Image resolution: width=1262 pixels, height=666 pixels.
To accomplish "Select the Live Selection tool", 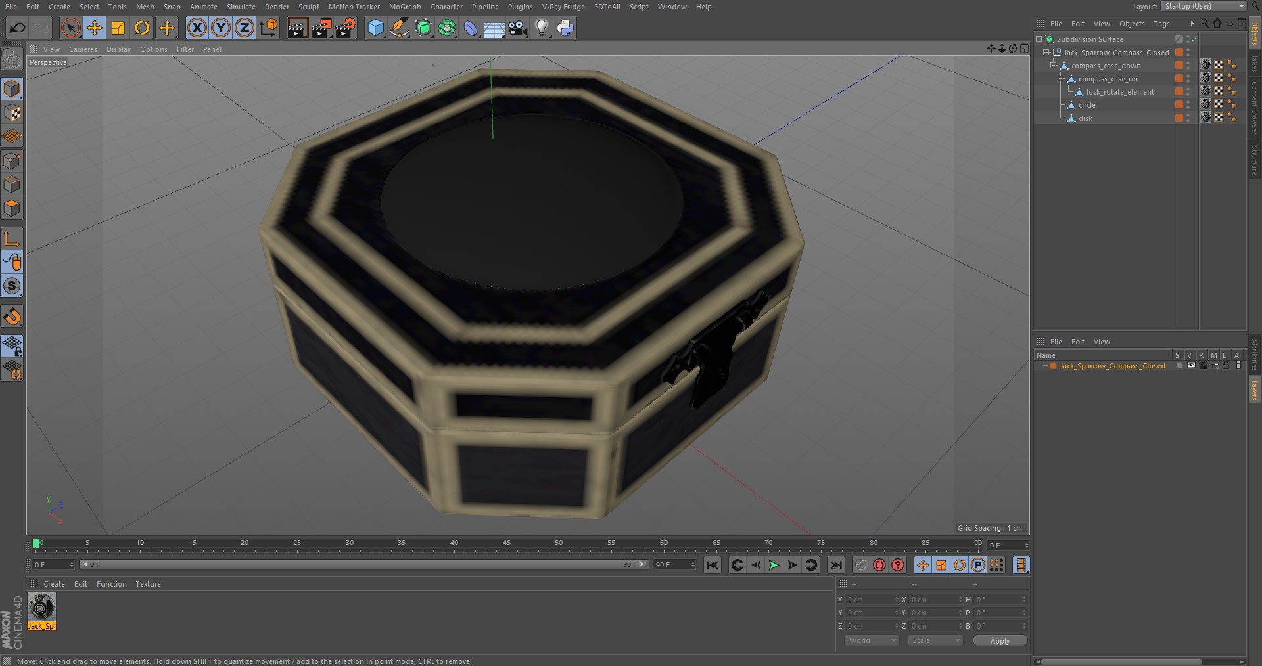I will pyautogui.click(x=70, y=28).
